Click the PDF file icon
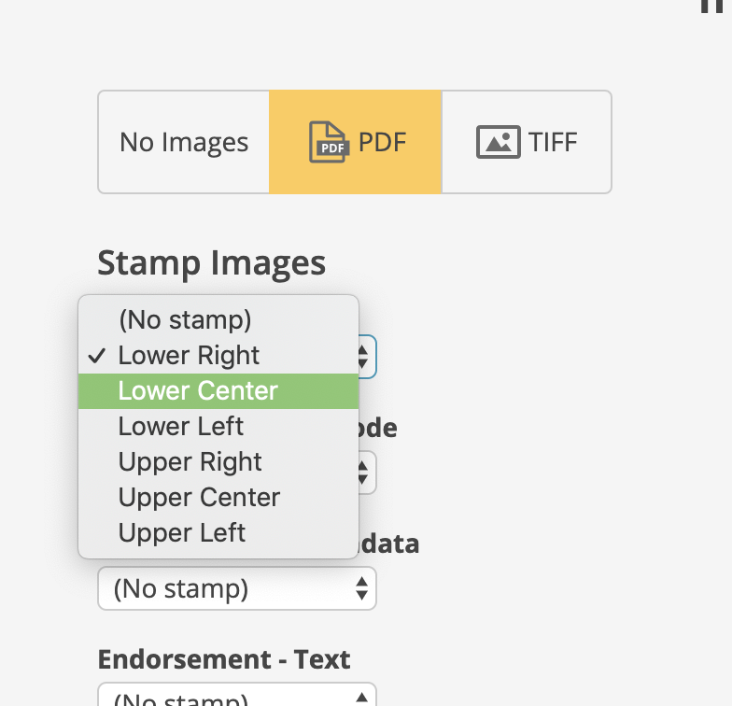The height and width of the screenshot is (706, 732). pos(329,142)
